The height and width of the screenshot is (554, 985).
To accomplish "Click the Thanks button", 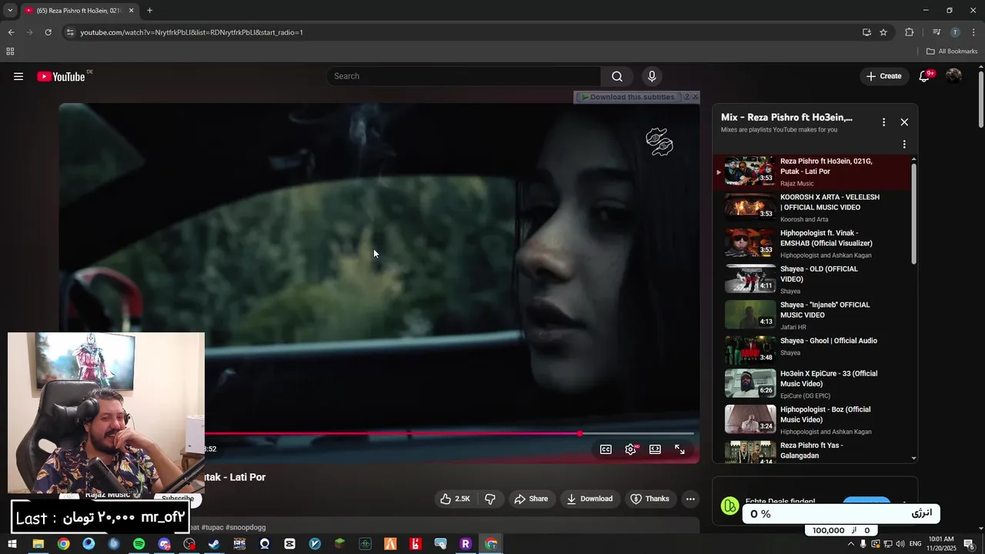I will coord(650,499).
